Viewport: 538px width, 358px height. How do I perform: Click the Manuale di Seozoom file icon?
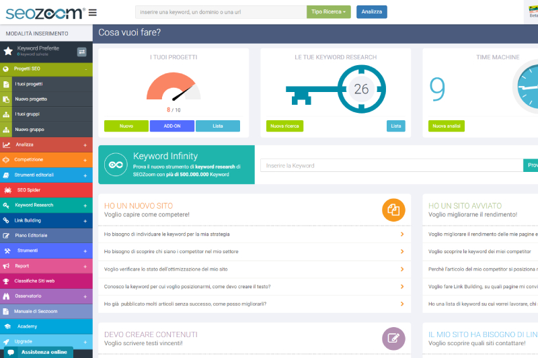click(x=6, y=312)
